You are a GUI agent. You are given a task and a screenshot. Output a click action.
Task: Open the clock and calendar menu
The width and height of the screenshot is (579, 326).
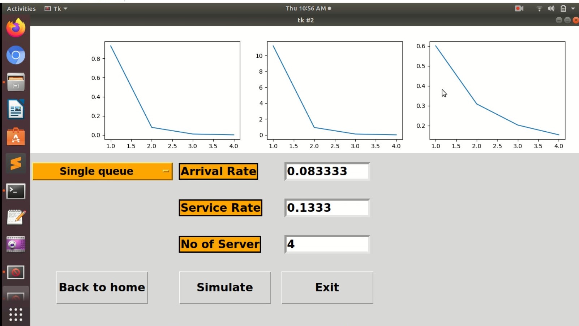click(x=308, y=8)
